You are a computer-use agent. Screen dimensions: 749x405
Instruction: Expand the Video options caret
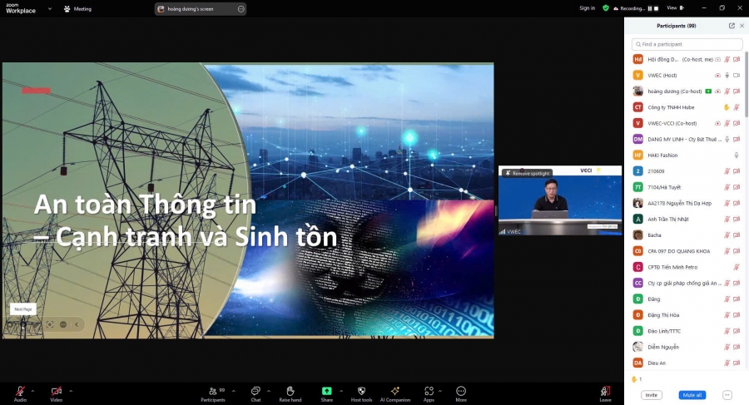coord(71,389)
